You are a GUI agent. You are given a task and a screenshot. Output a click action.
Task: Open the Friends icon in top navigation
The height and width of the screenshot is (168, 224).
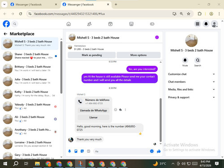[89, 24]
